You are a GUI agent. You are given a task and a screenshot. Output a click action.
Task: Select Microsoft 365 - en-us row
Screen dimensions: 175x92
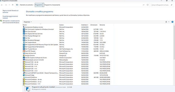coord(68,64)
